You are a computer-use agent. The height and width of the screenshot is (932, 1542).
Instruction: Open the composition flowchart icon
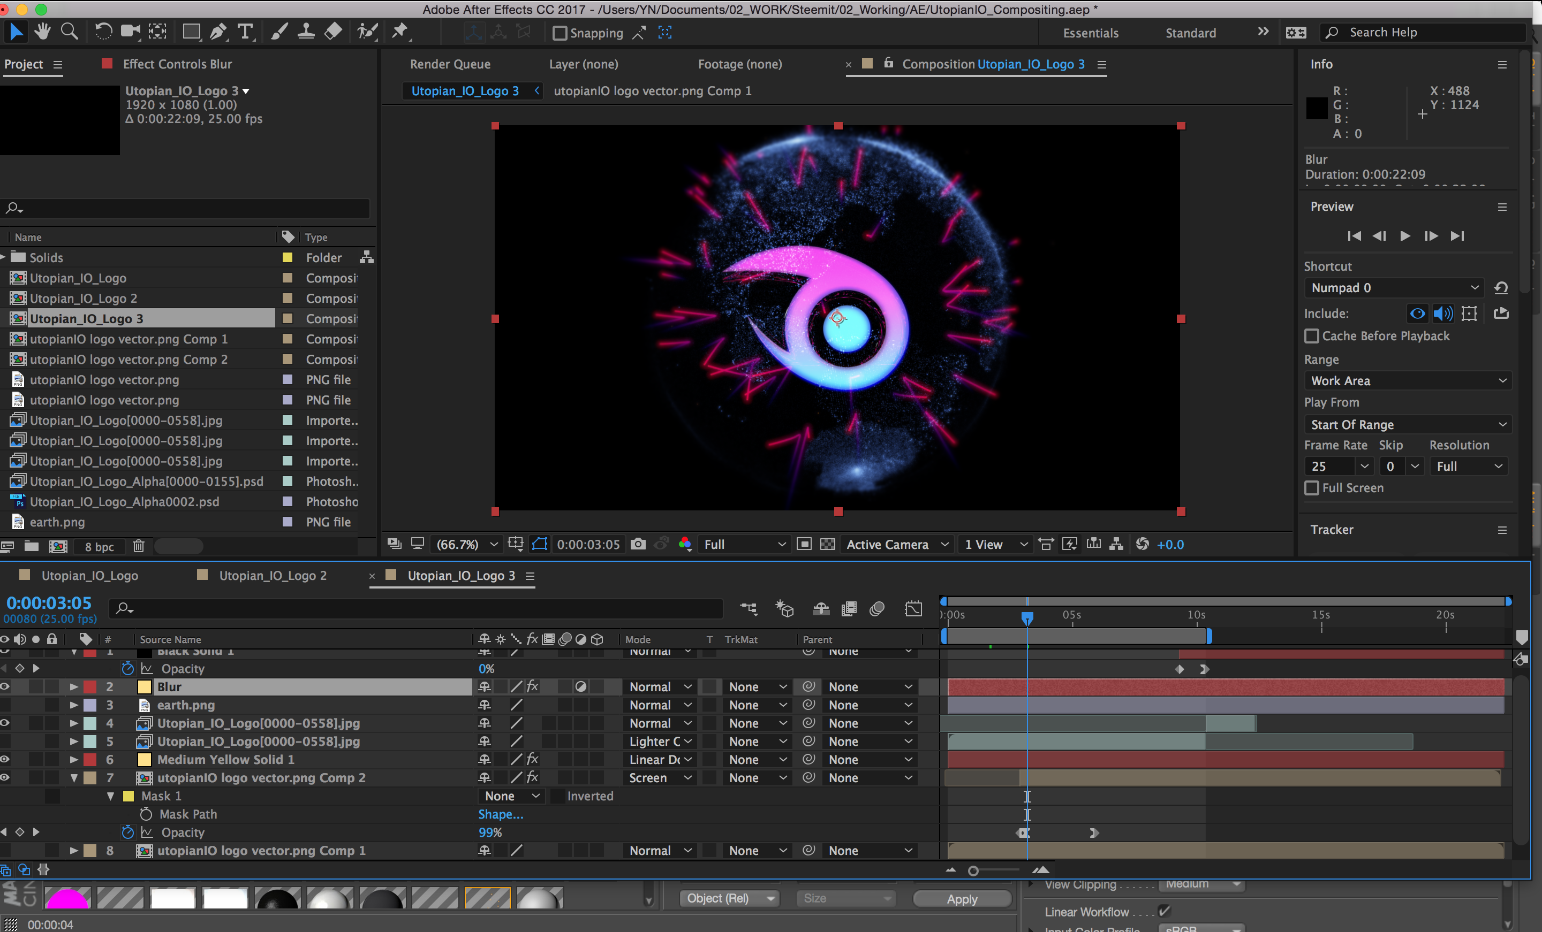point(1116,544)
